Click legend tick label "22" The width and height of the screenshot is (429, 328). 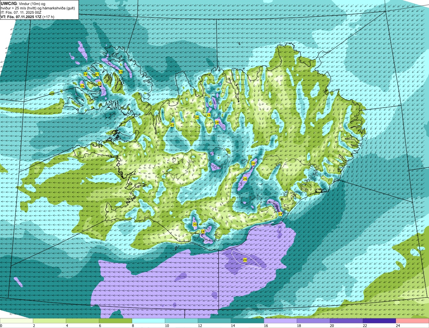click(x=365, y=326)
